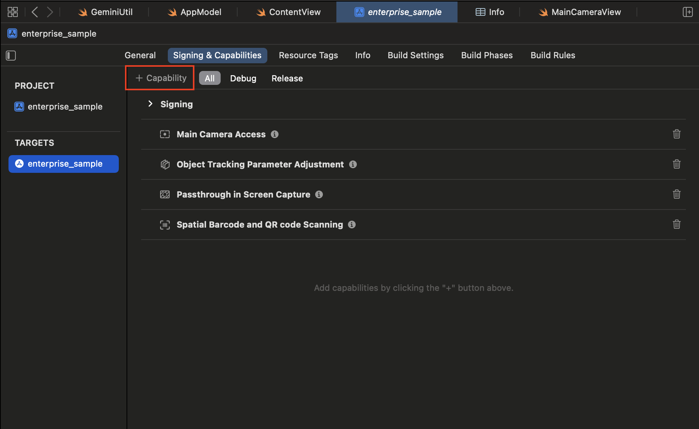
Task: Select the enterprise_sample editor tab
Action: (397, 12)
